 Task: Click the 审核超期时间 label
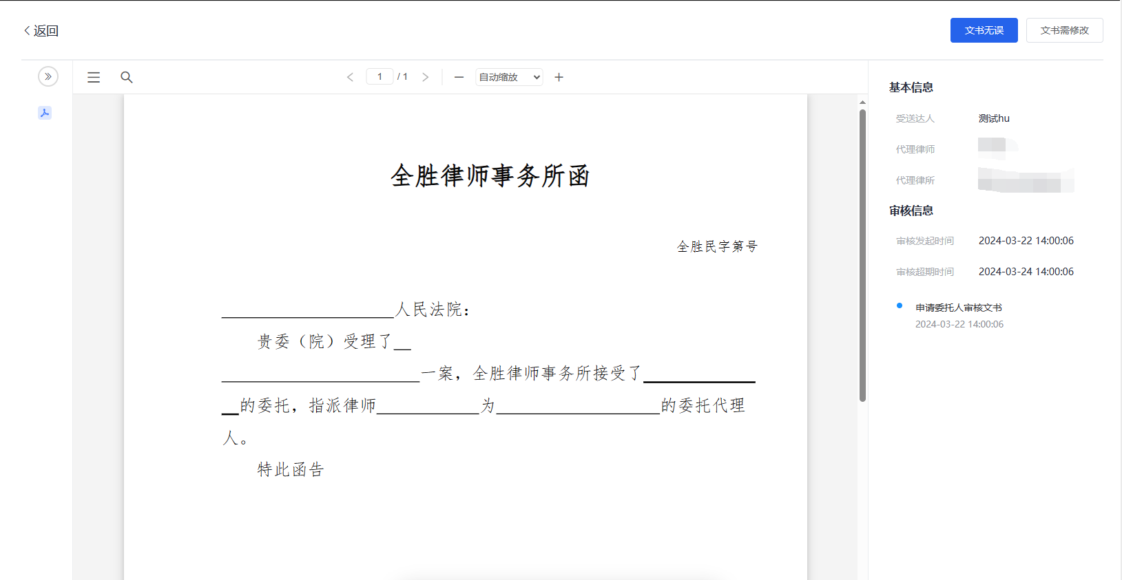(924, 272)
